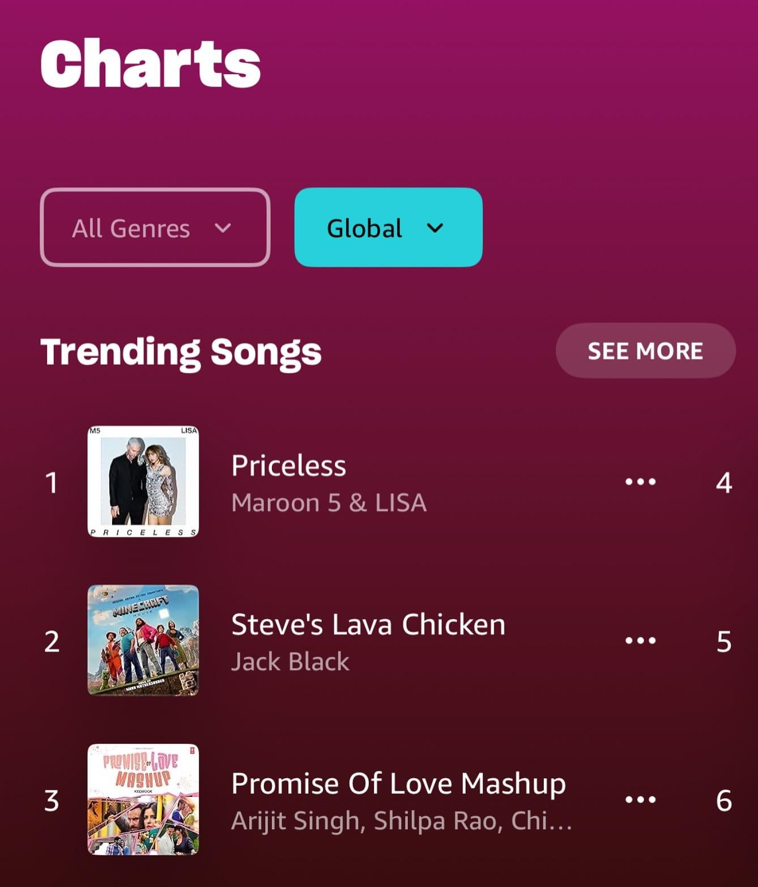Open more options for Priceless
The height and width of the screenshot is (887, 758).
[640, 482]
